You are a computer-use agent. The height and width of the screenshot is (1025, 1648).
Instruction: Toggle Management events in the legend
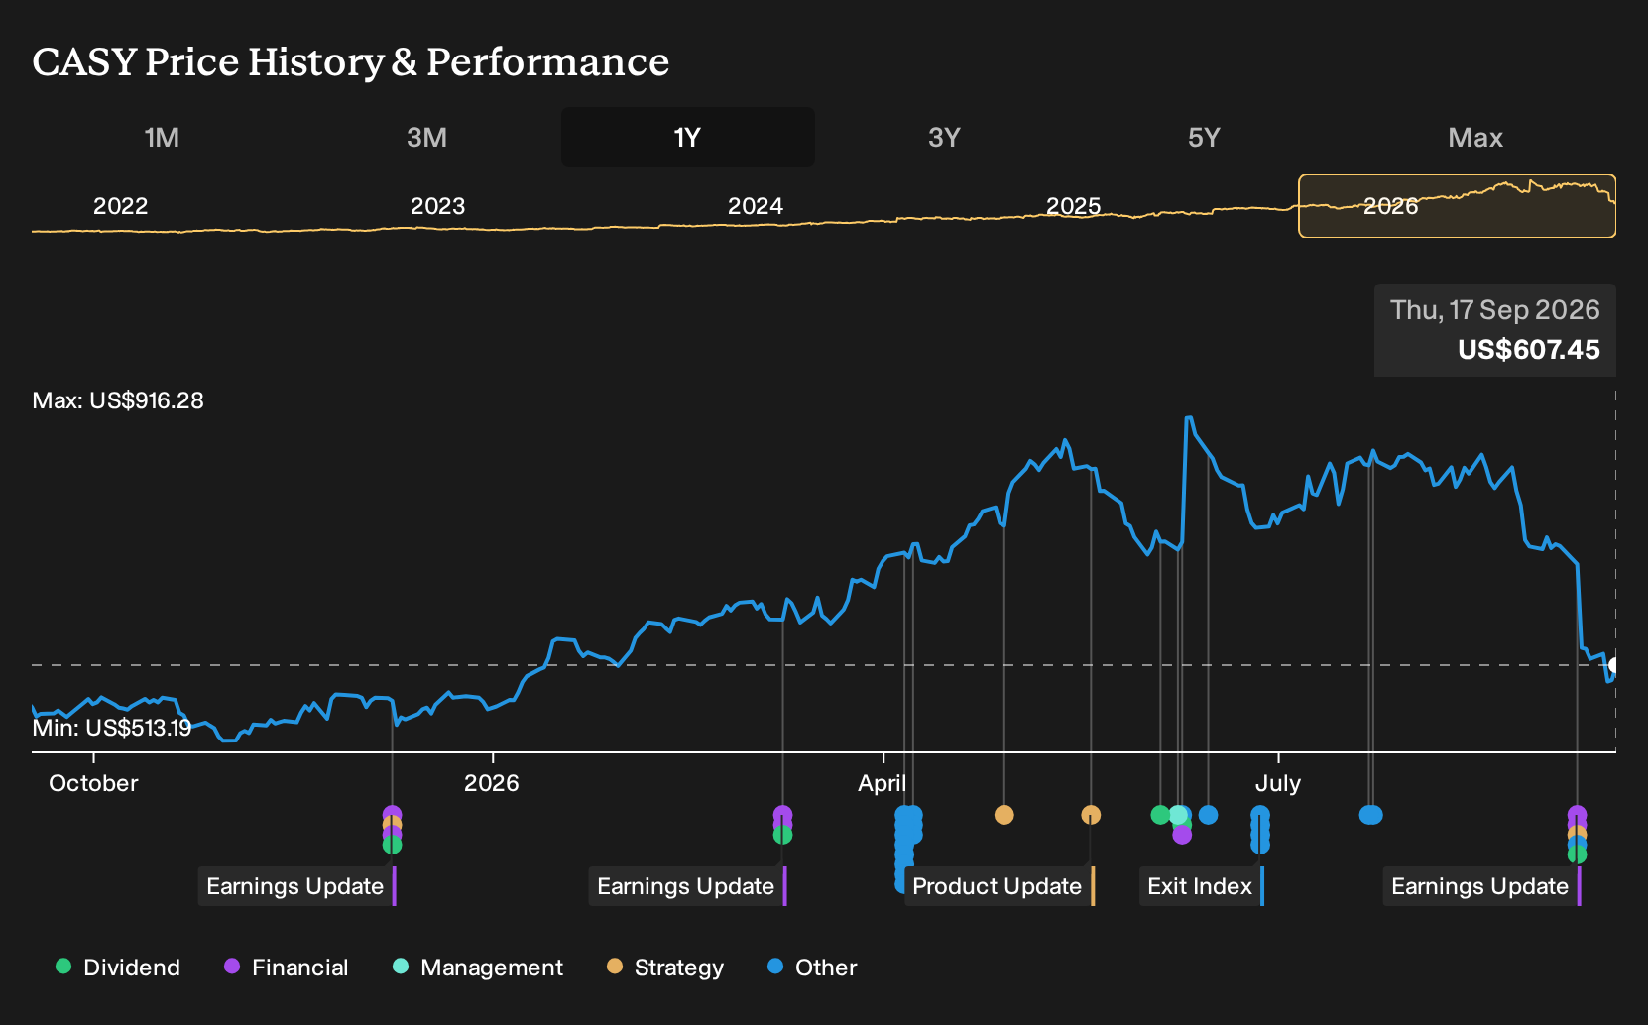tap(478, 968)
